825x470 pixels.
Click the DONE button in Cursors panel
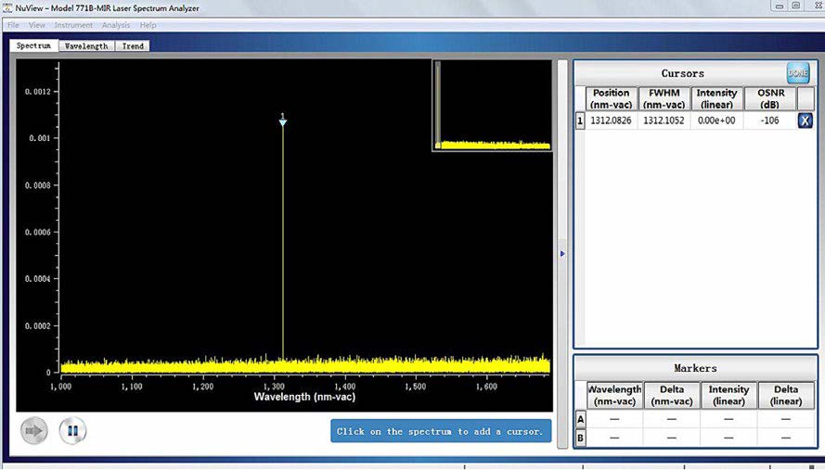(x=798, y=73)
